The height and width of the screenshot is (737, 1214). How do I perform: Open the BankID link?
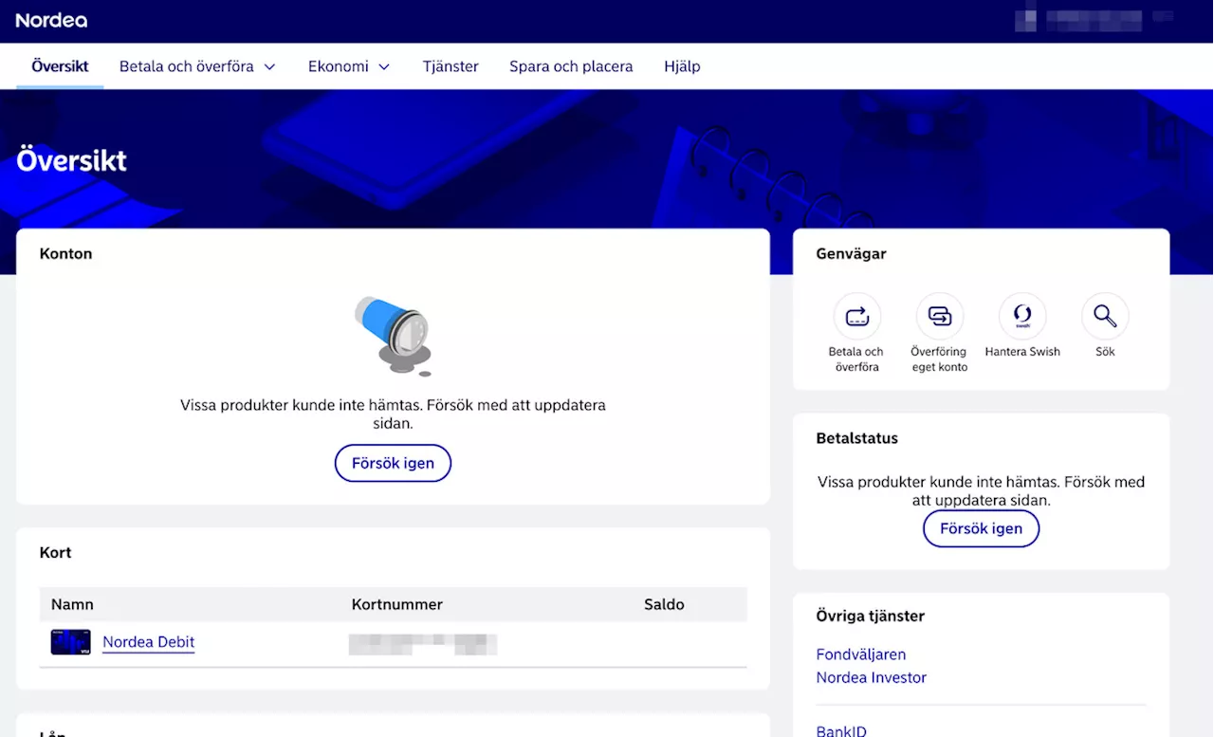841,731
